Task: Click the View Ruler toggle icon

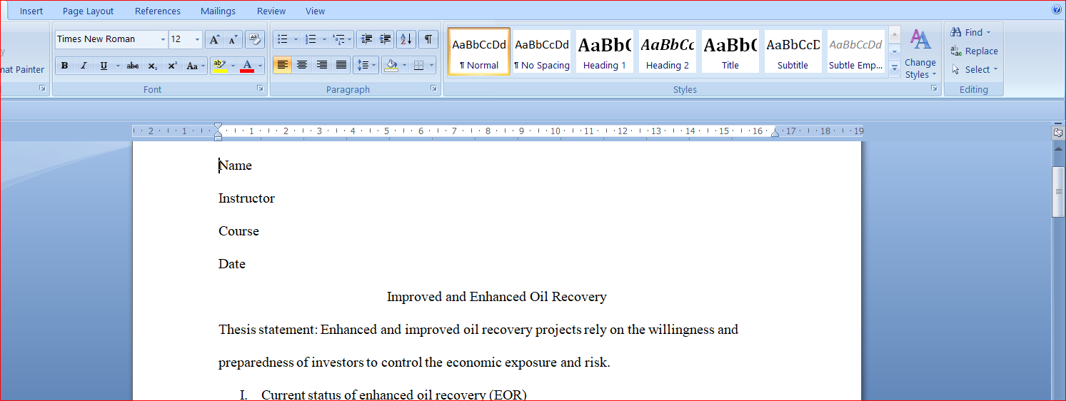Action: [x=1057, y=133]
